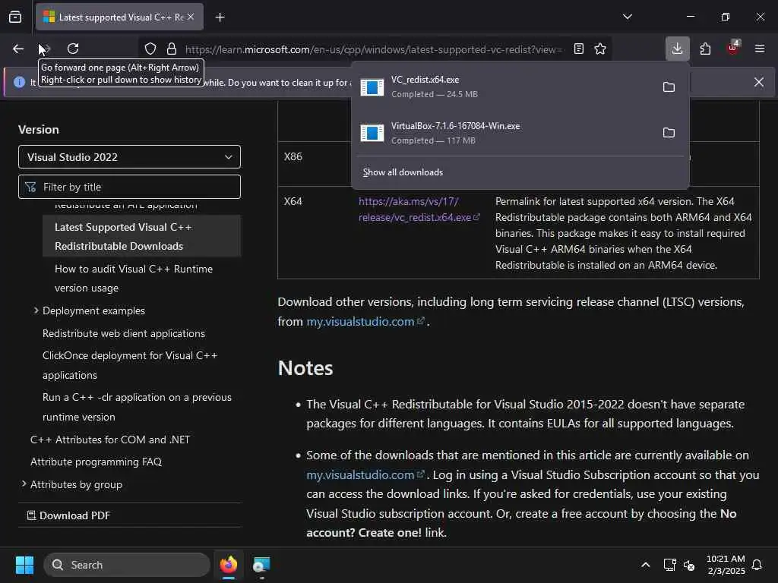The height and width of the screenshot is (583, 778).
Task: Show VirtualBox installer in folder
Action: [669, 133]
